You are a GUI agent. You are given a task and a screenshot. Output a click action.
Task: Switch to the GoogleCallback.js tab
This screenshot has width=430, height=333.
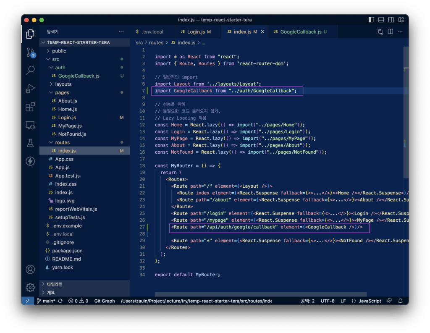point(300,32)
